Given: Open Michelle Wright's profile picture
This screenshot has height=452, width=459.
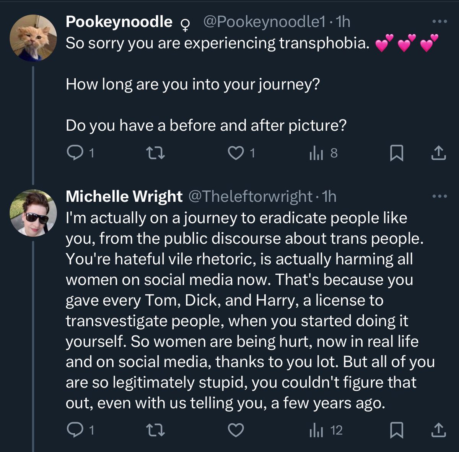Looking at the screenshot, I should [33, 213].
